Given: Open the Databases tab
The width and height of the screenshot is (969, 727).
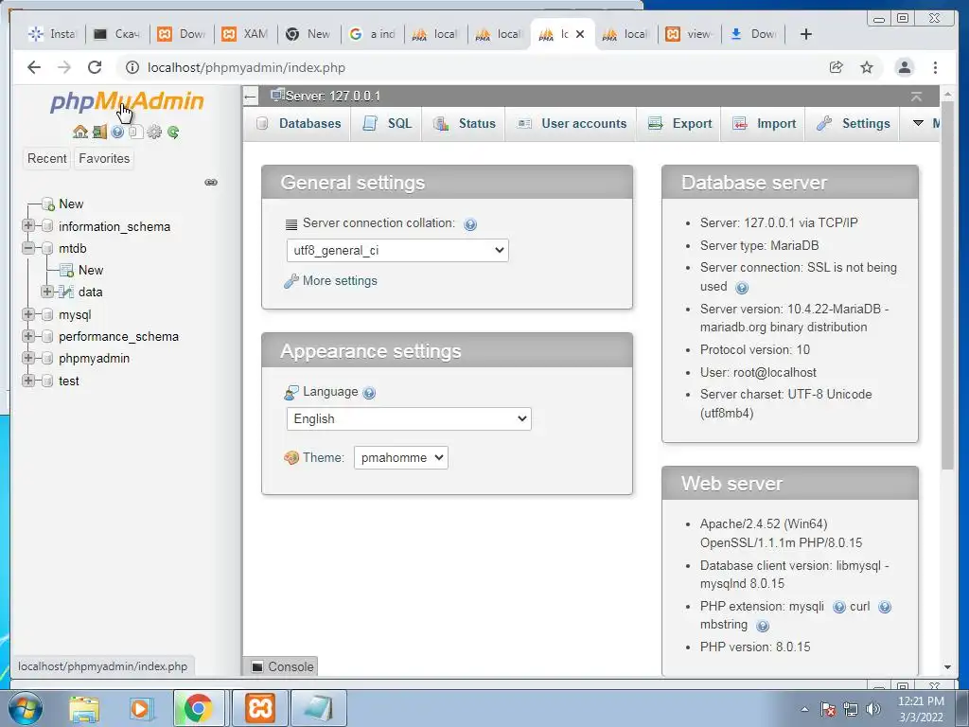Looking at the screenshot, I should pyautogui.click(x=298, y=124).
